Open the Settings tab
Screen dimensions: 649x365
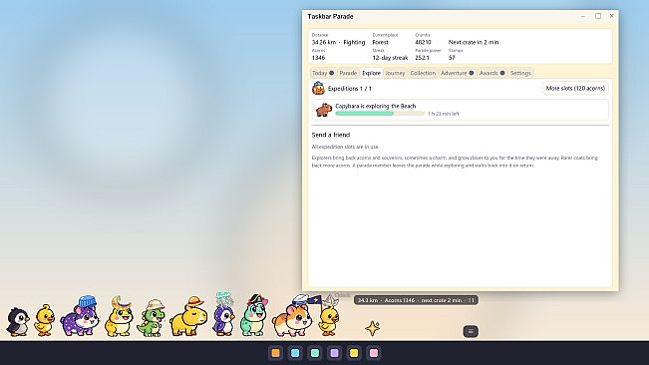tap(520, 73)
